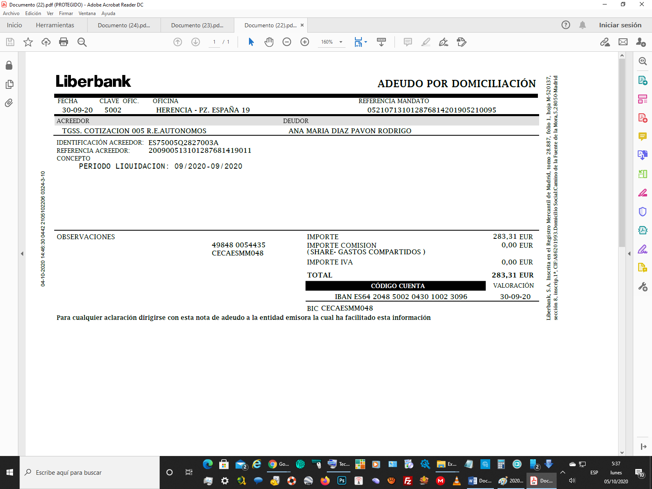The image size is (652, 489).
Task: Click the Windows search box in taskbar
Action: [x=90, y=472]
